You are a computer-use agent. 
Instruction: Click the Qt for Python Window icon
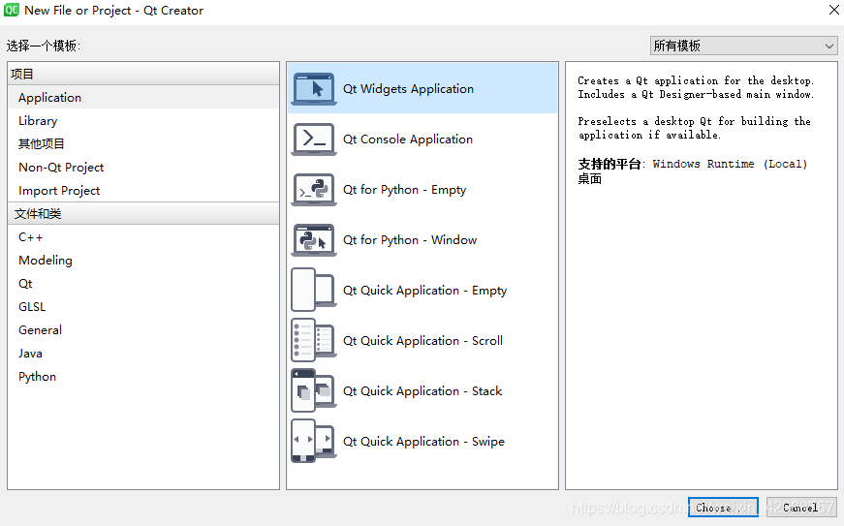coord(314,240)
